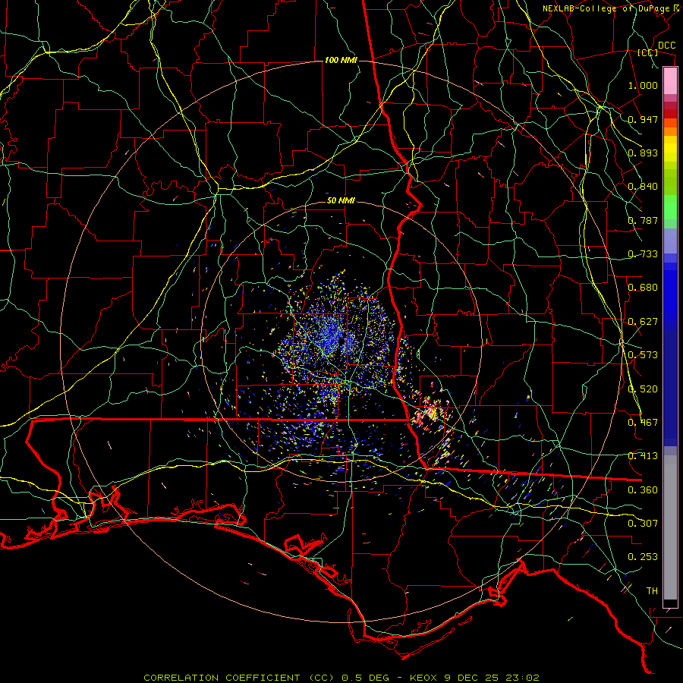Click the 1.000 value on the color scale
Image resolution: width=683 pixels, height=683 pixels.
click(x=643, y=85)
